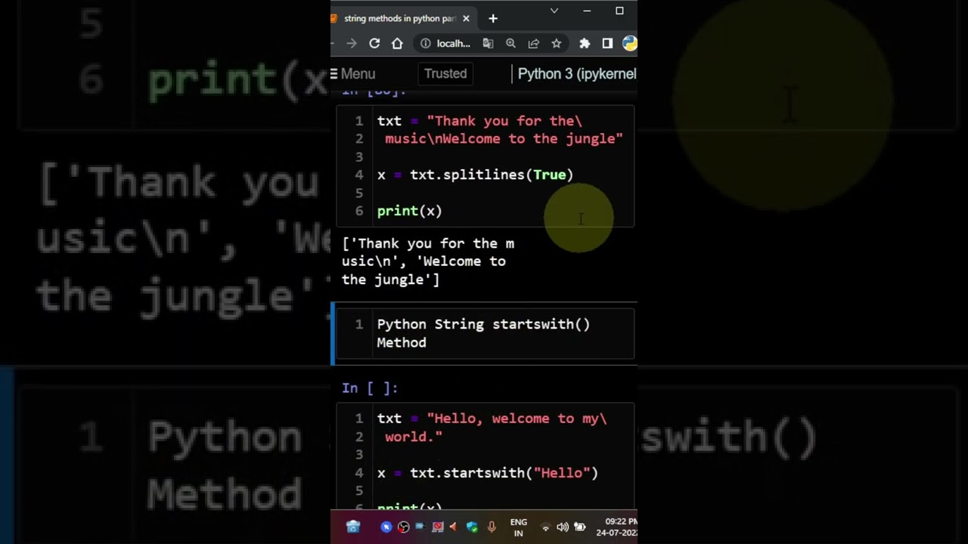Image resolution: width=968 pixels, height=544 pixels.
Task: Click the microphone tray icon
Action: point(492,527)
